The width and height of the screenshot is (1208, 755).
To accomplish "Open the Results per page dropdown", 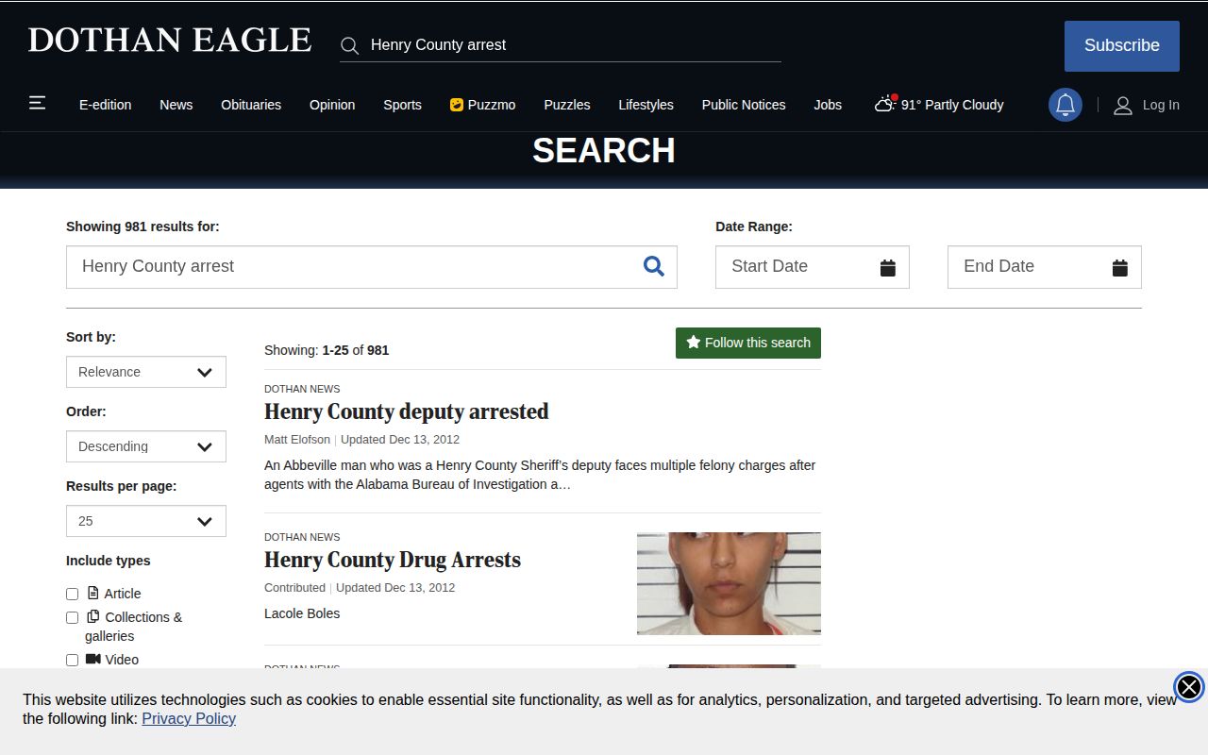I will 146,521.
